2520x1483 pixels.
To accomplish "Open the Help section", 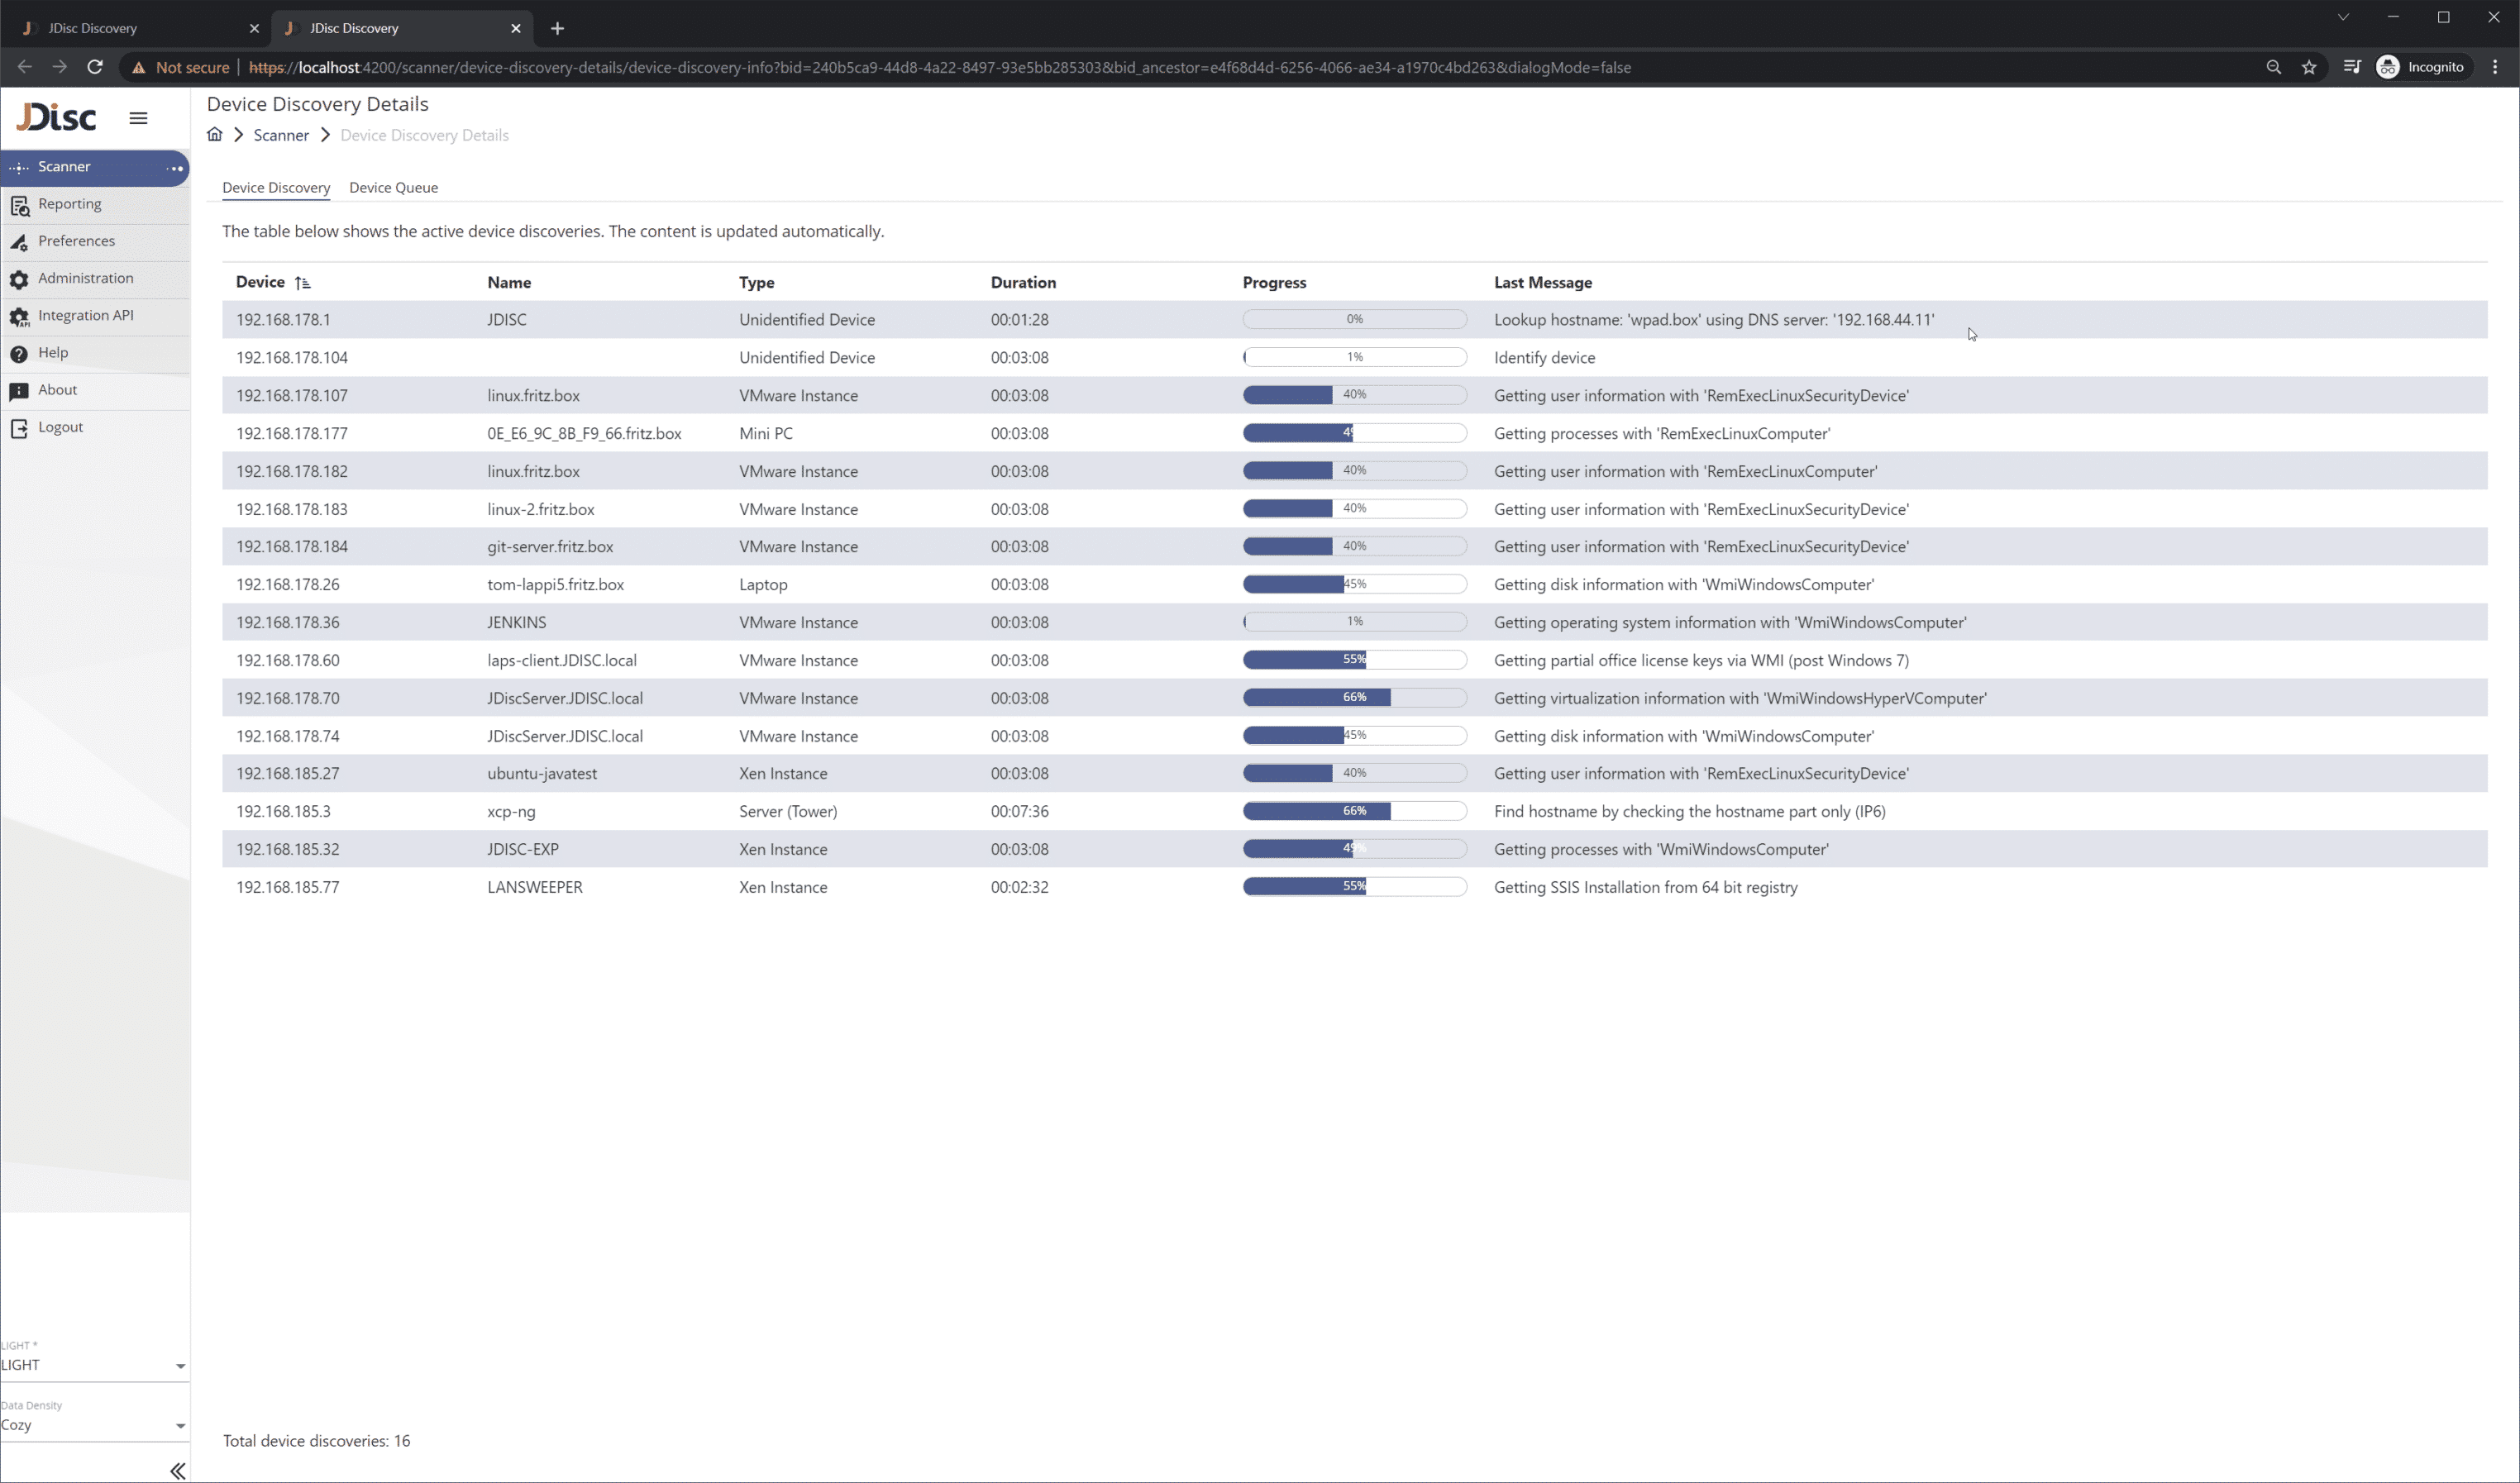I will pos(53,352).
